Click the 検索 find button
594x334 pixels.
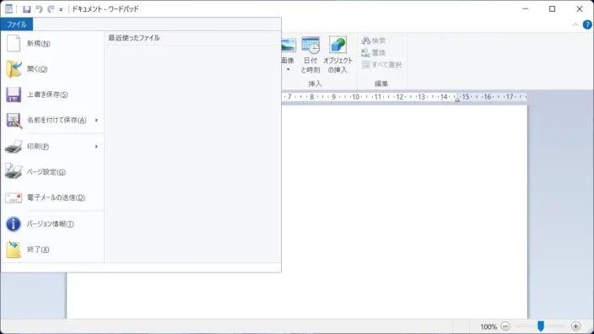tap(374, 40)
